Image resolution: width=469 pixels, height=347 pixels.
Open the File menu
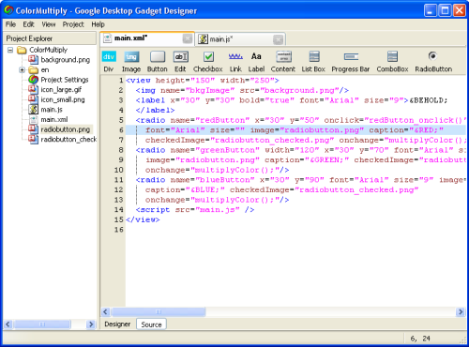10,24
